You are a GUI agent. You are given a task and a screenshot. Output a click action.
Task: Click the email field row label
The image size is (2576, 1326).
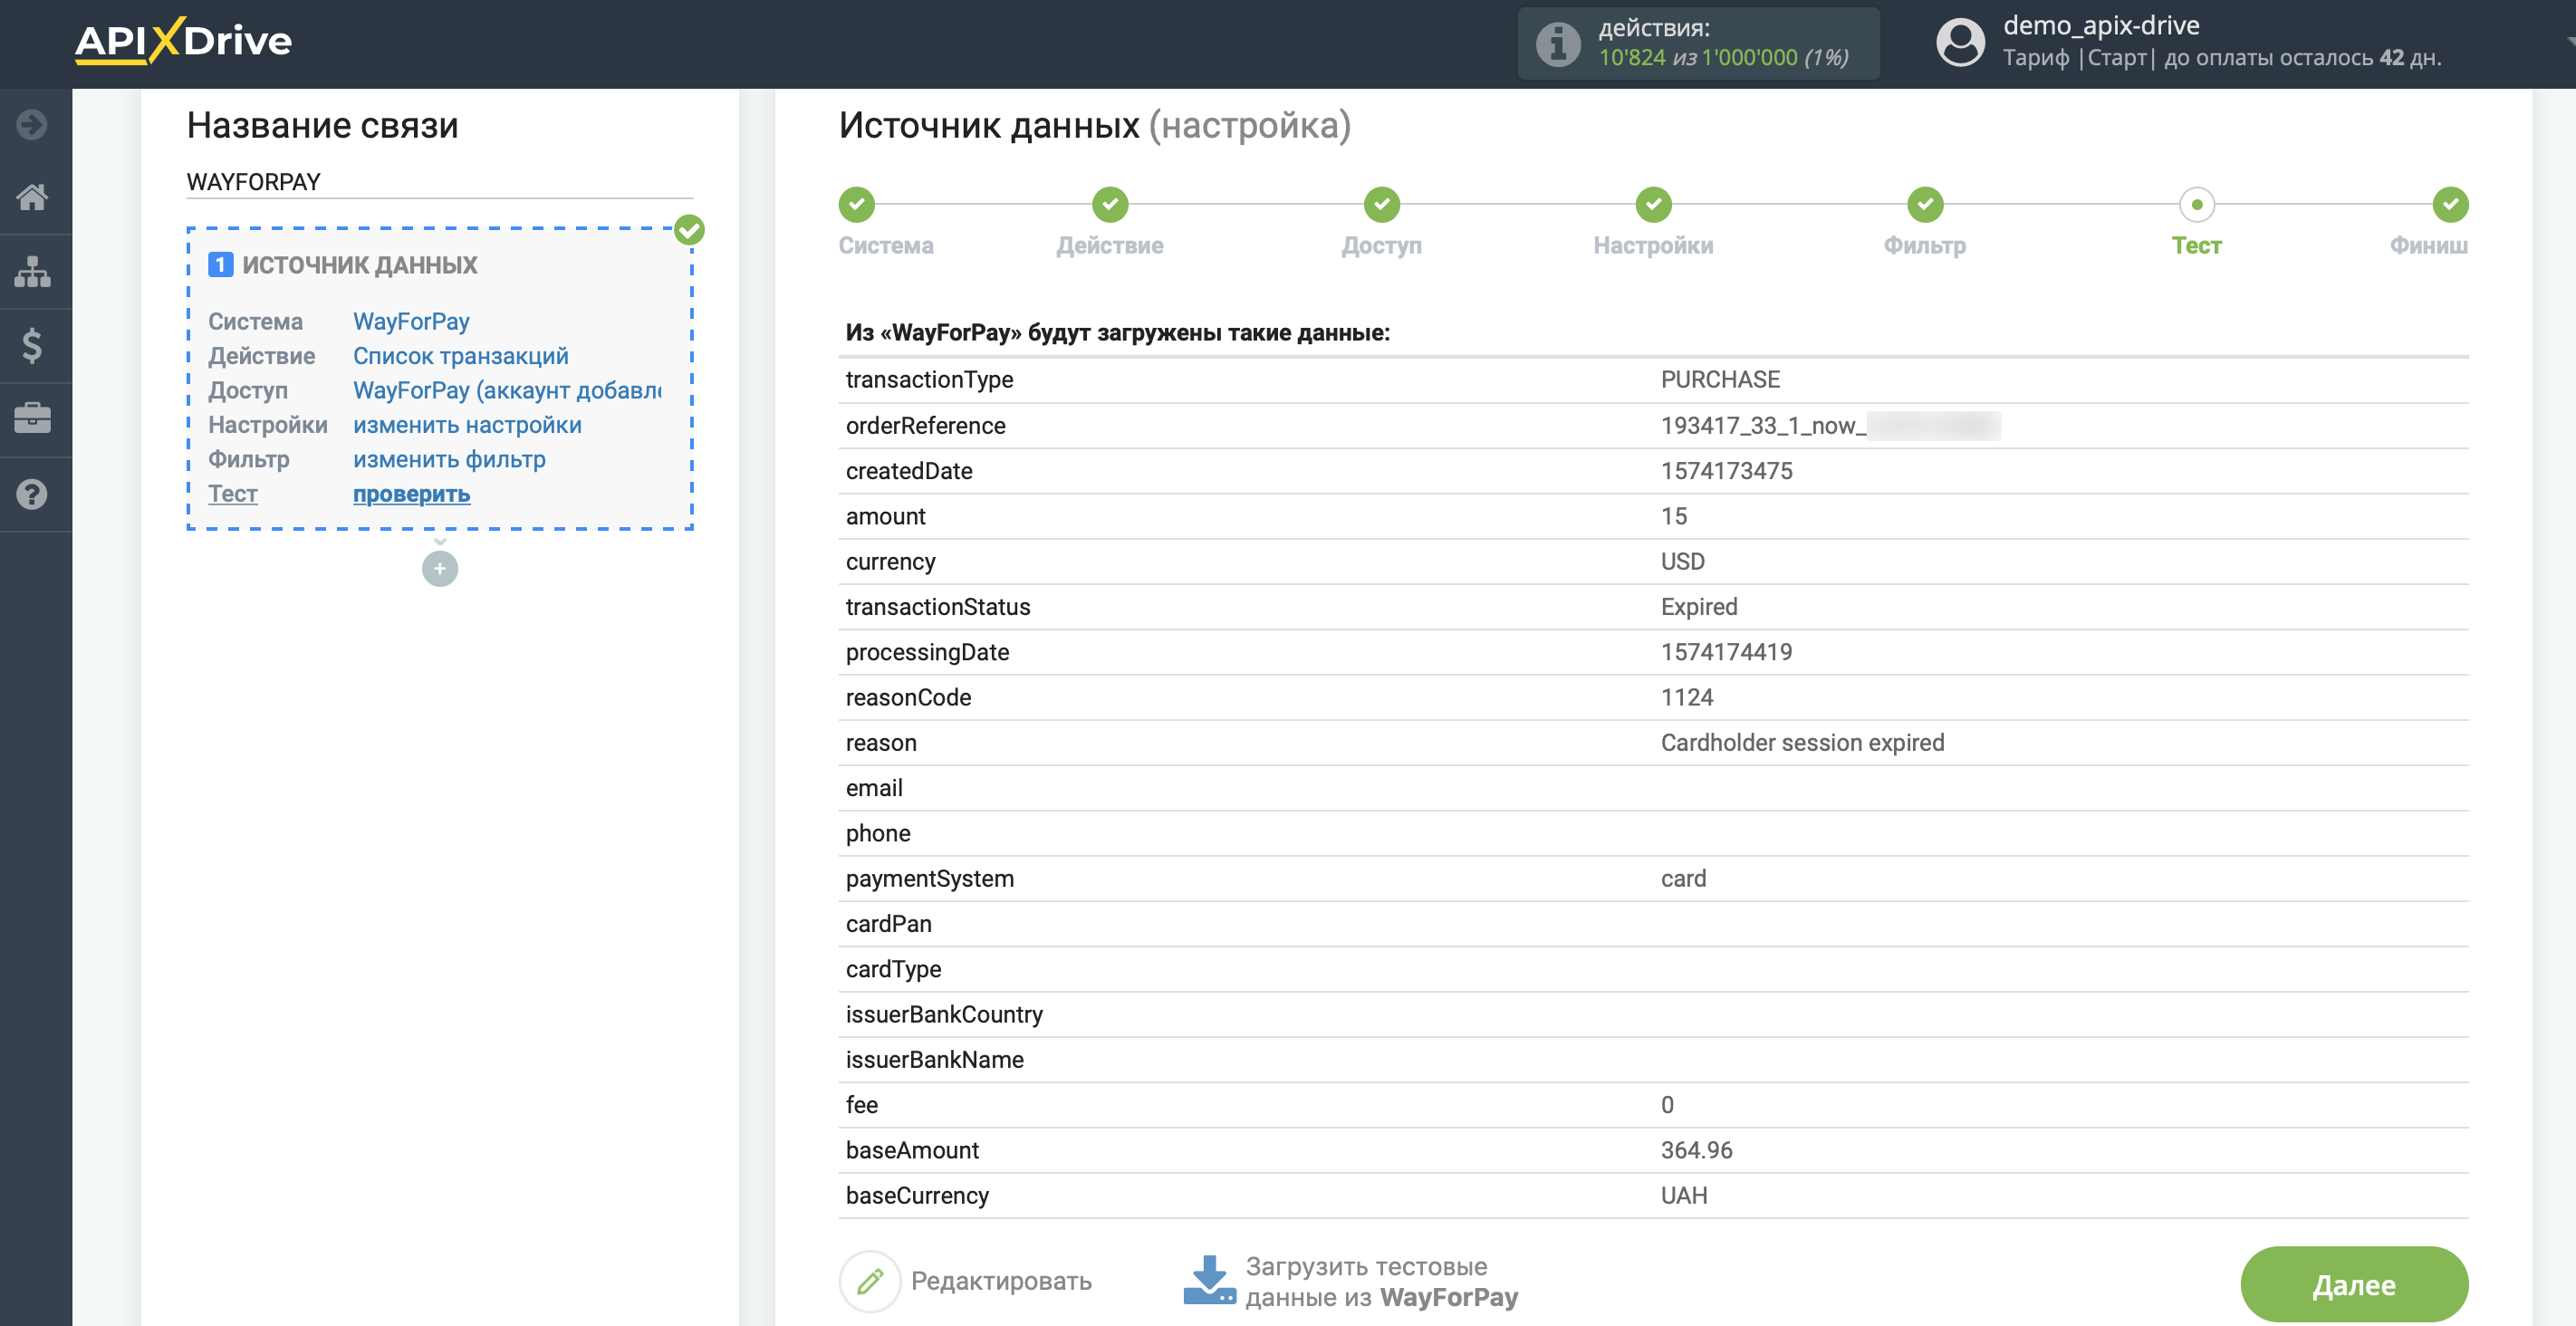(874, 788)
